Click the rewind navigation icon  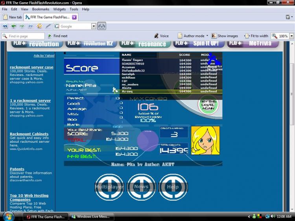[5, 26]
